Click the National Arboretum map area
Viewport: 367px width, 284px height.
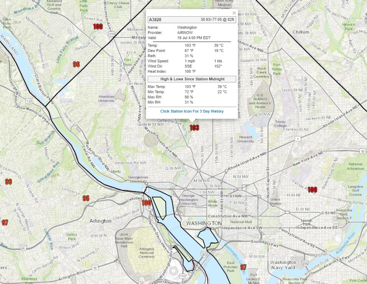point(355,166)
